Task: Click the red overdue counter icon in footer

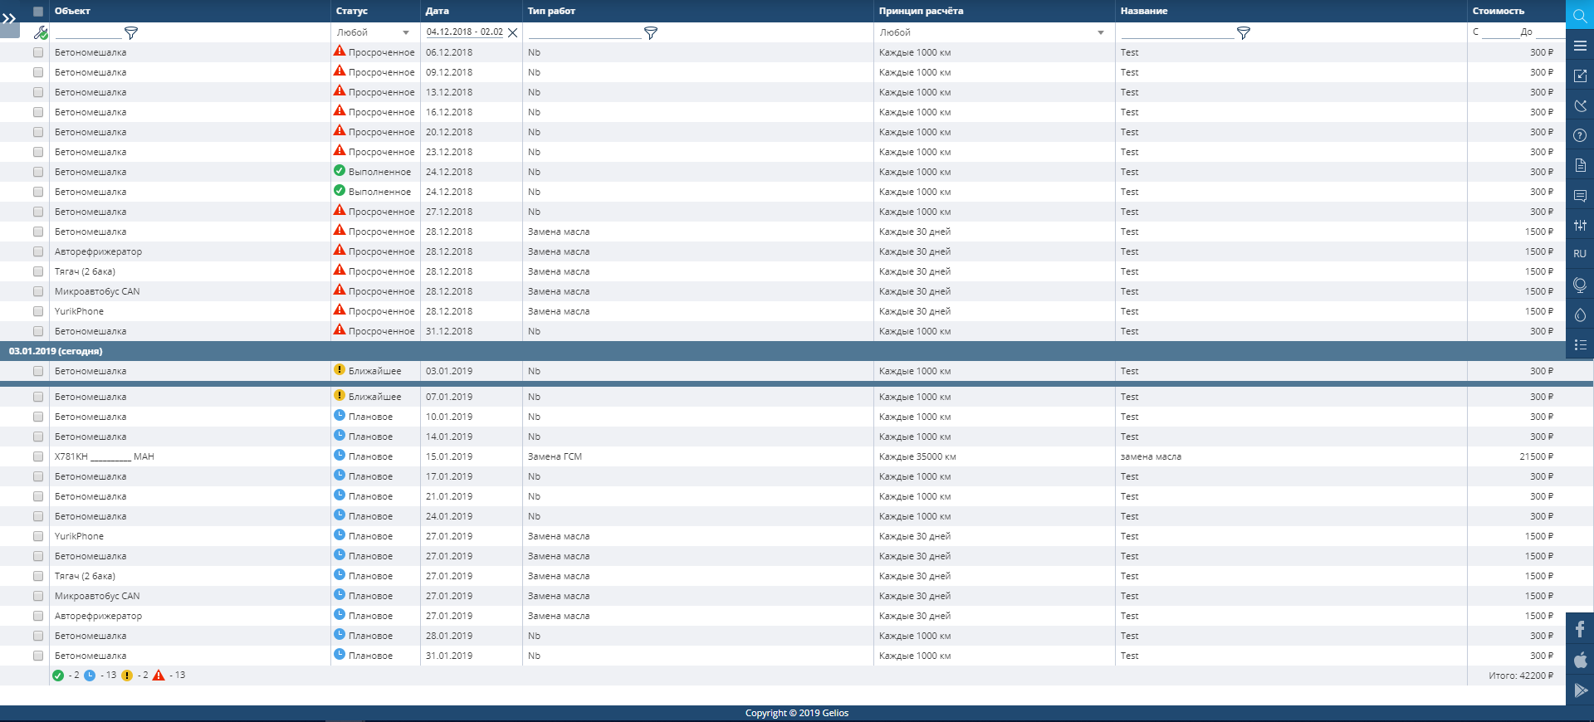Action: coord(159,676)
